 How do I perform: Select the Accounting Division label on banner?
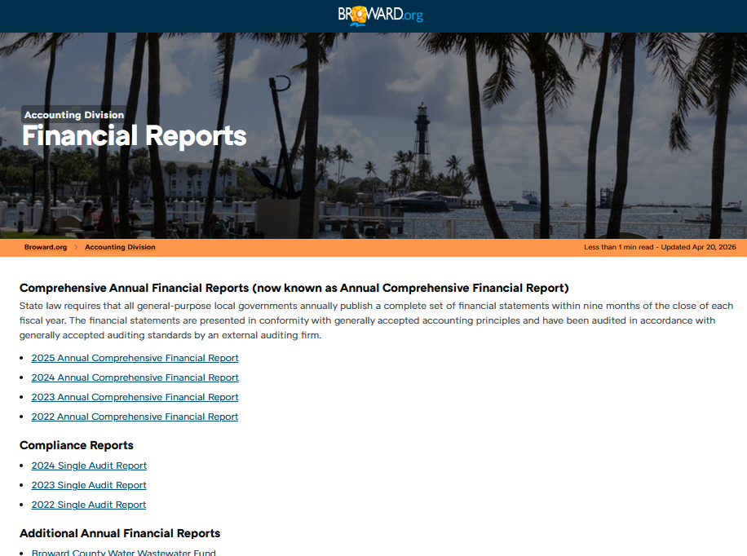click(74, 115)
